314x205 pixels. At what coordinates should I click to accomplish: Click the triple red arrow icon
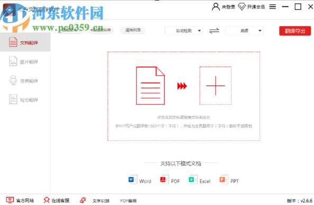(x=182, y=86)
